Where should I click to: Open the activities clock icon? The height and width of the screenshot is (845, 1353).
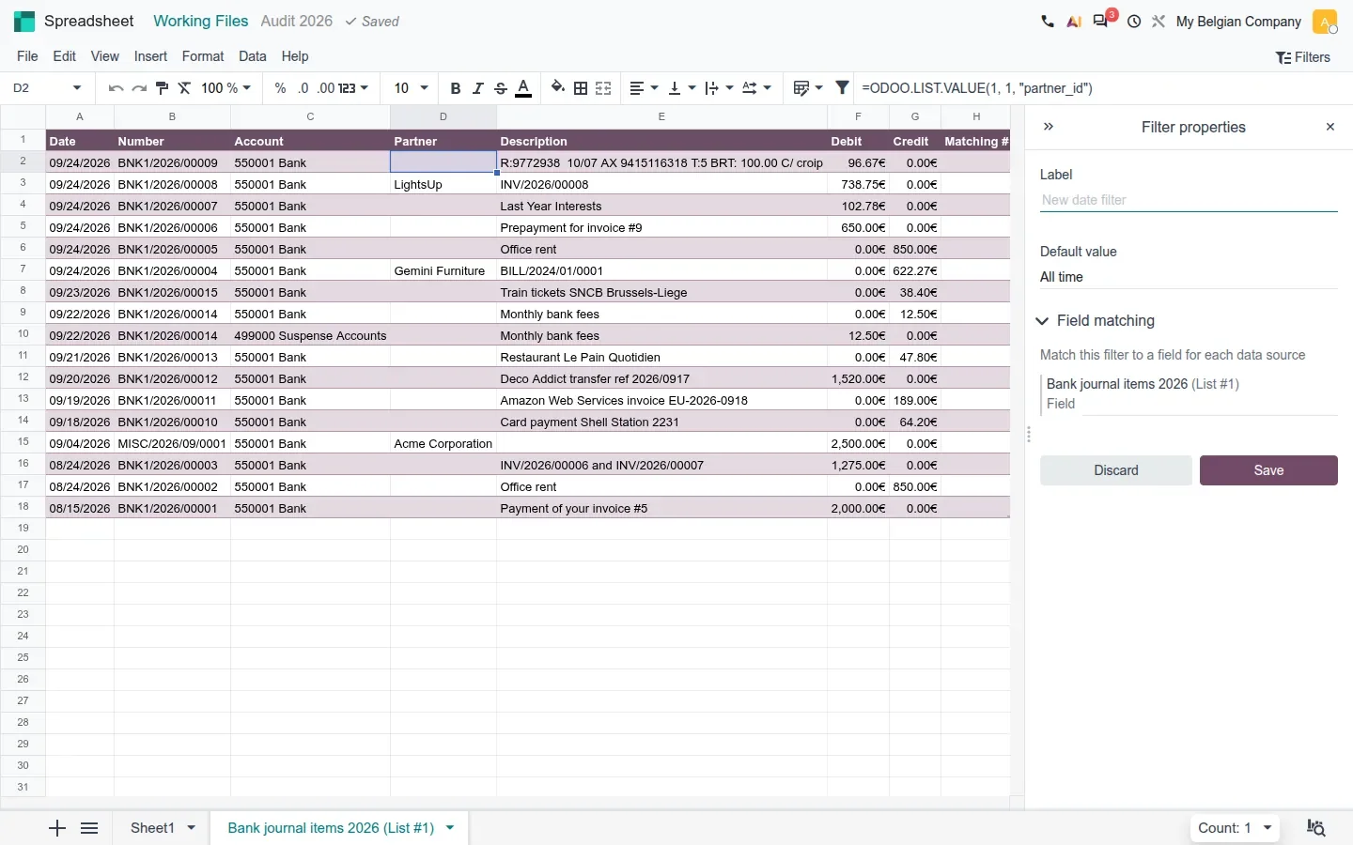1134,21
